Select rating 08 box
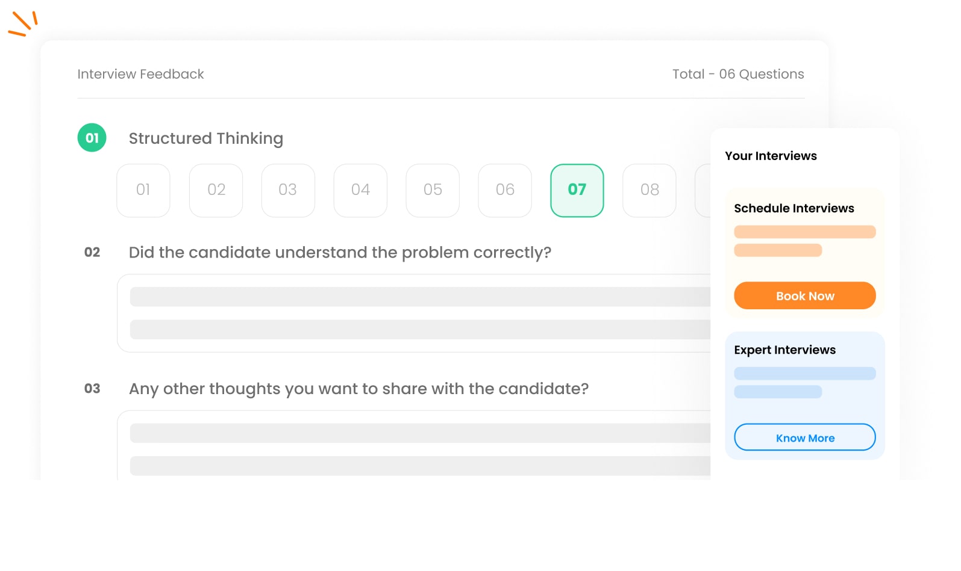The width and height of the screenshot is (961, 571). click(x=650, y=190)
